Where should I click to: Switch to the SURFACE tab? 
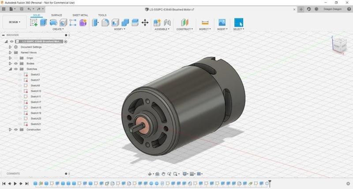pos(56,15)
